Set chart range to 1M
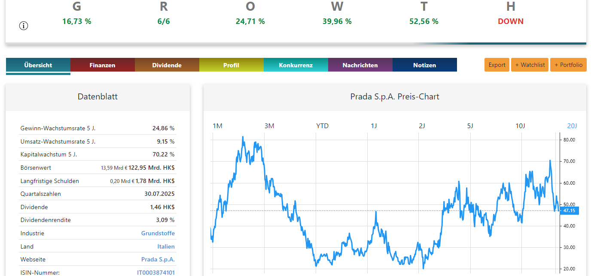Viewport: 591px width, 276px height. click(x=217, y=126)
